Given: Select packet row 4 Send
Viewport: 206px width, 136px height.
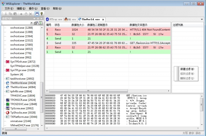Looking at the screenshot, I should pyautogui.click(x=108, y=39).
